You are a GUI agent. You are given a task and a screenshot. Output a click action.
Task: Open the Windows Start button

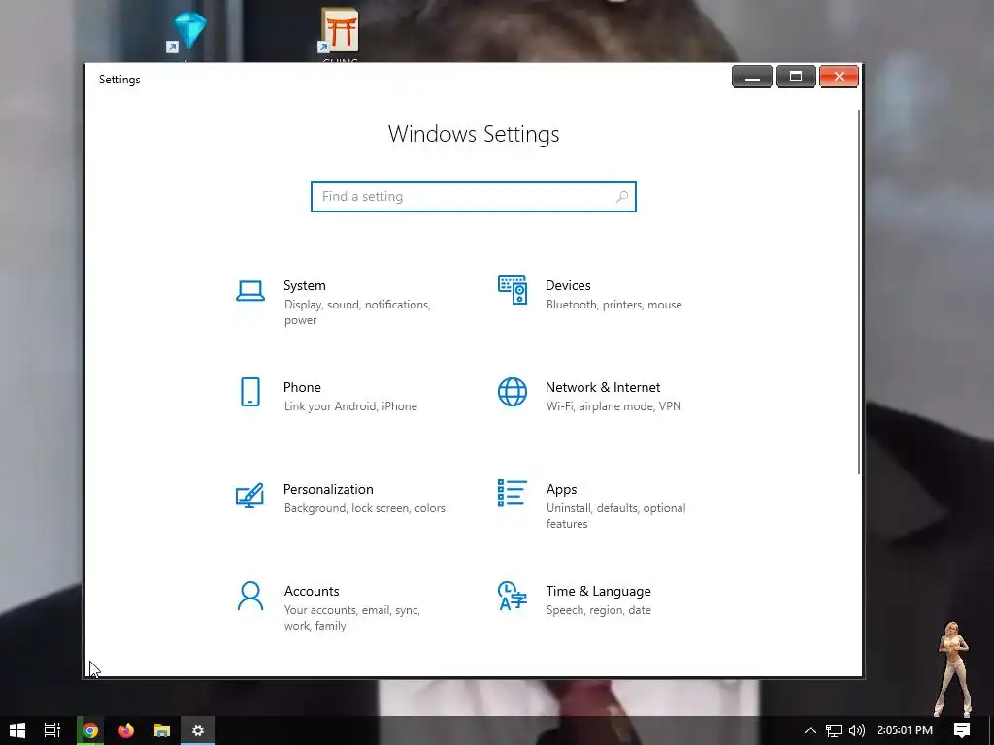click(17, 730)
